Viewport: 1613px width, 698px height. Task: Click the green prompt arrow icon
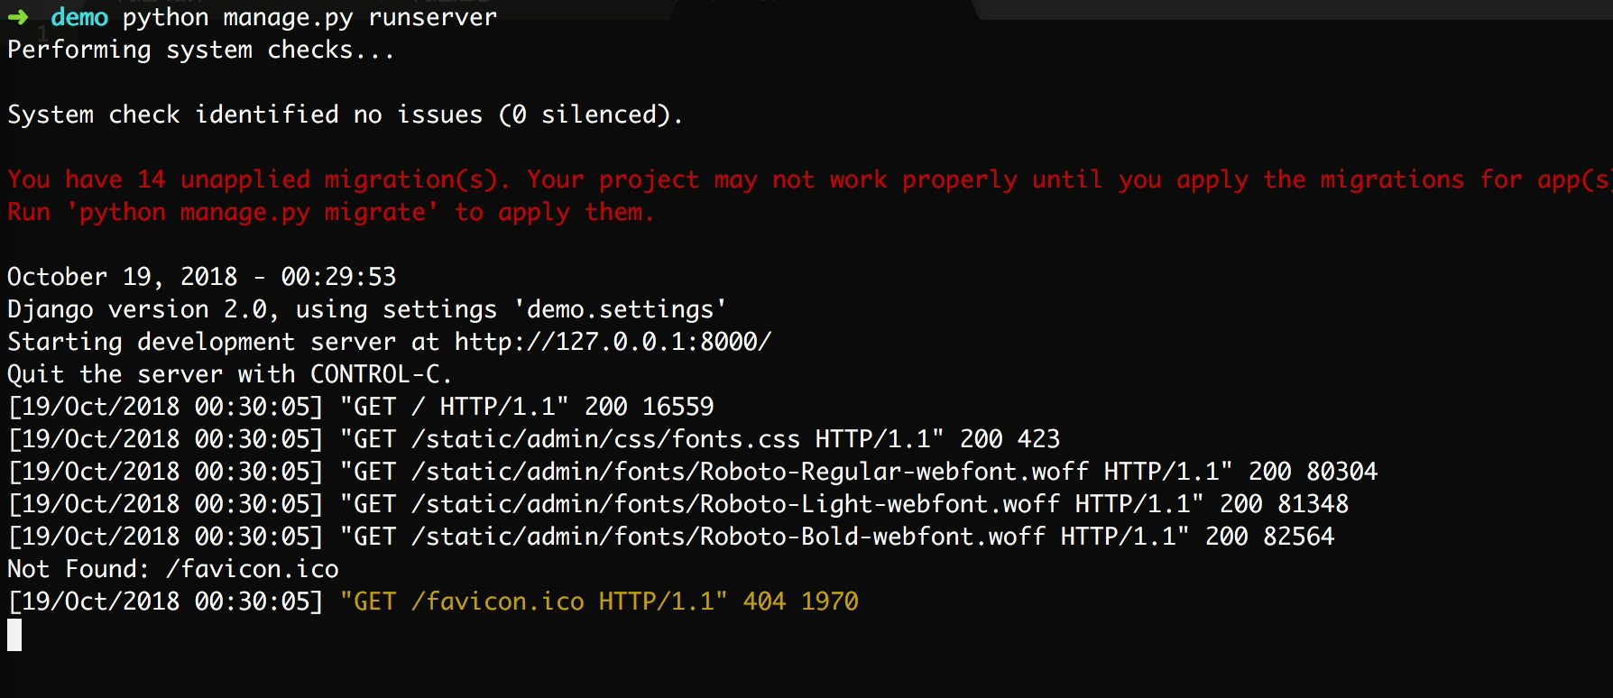[x=18, y=17]
